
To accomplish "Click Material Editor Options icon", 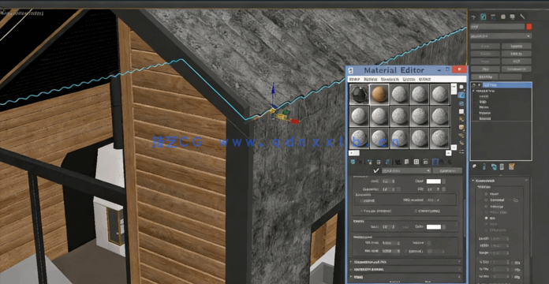I will (461, 135).
